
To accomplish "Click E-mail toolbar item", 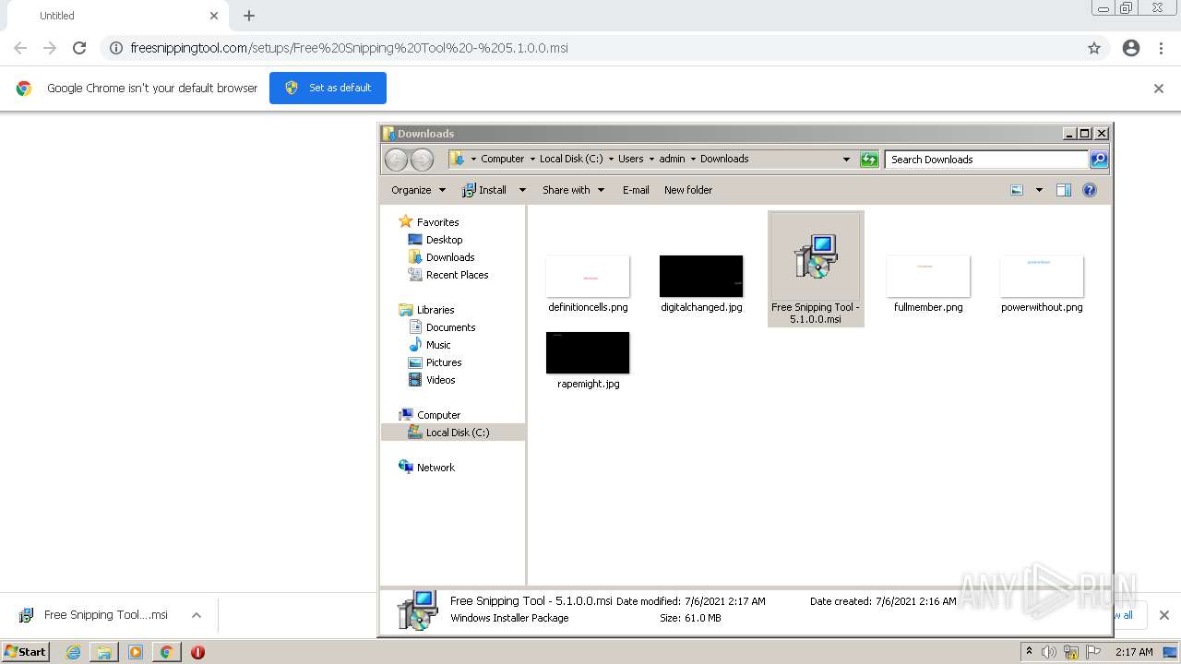I will [x=636, y=190].
